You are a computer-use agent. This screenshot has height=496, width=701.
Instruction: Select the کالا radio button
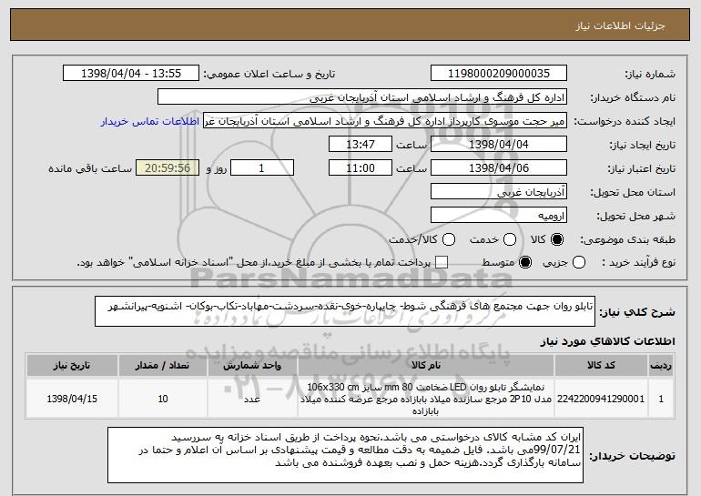[556, 239]
